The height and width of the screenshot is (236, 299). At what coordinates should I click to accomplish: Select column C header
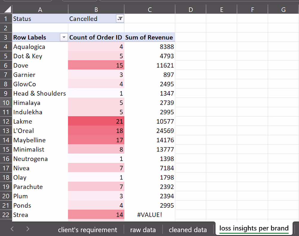tap(150, 10)
